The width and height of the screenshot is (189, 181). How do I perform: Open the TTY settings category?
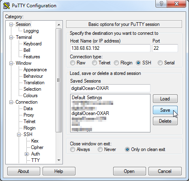click(x=35, y=160)
